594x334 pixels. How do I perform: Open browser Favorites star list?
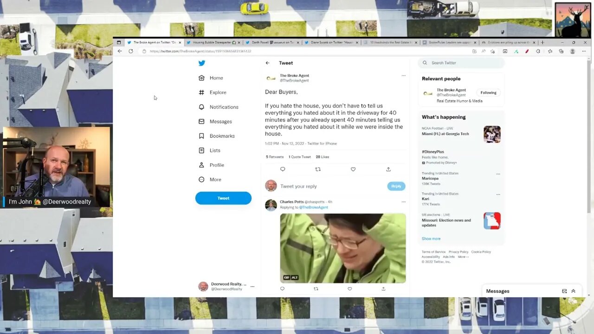point(550,51)
